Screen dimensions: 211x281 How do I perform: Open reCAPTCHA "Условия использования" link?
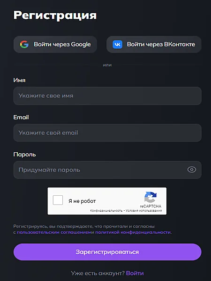[143, 211]
